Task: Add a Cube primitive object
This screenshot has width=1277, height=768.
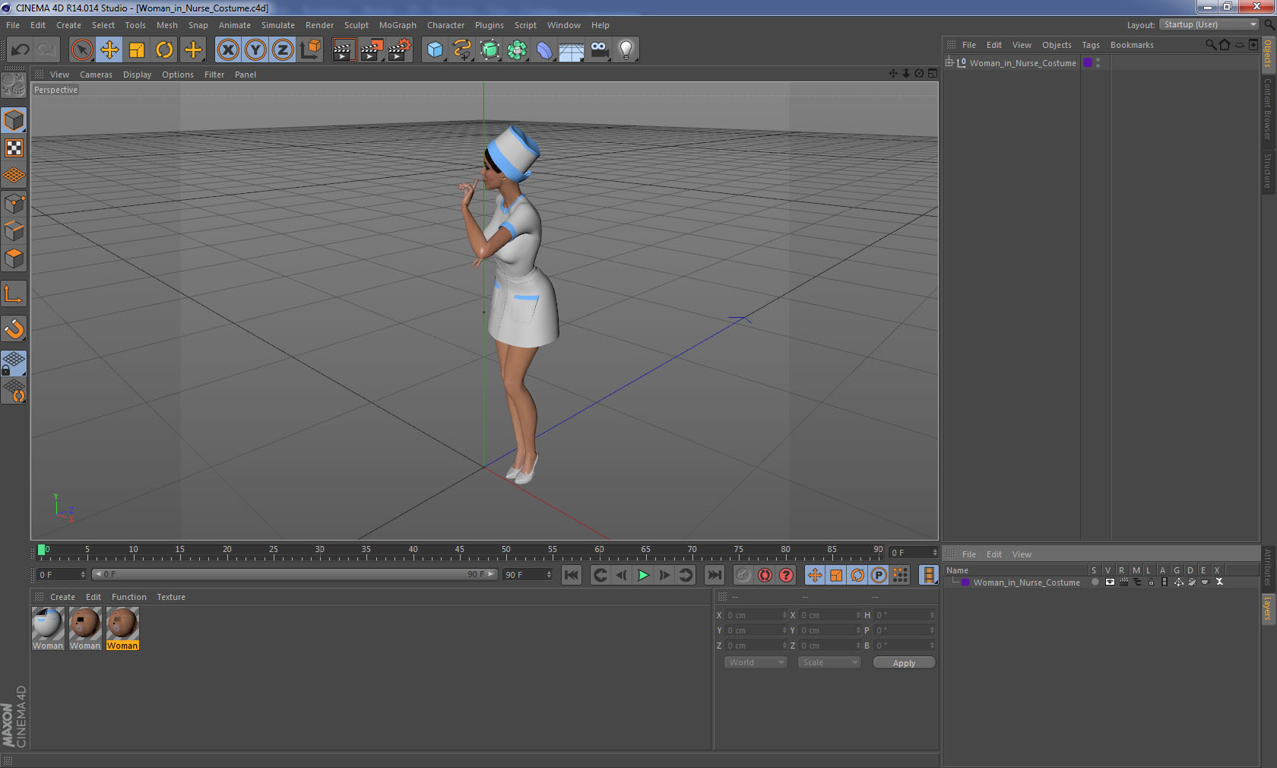Action: pos(435,50)
